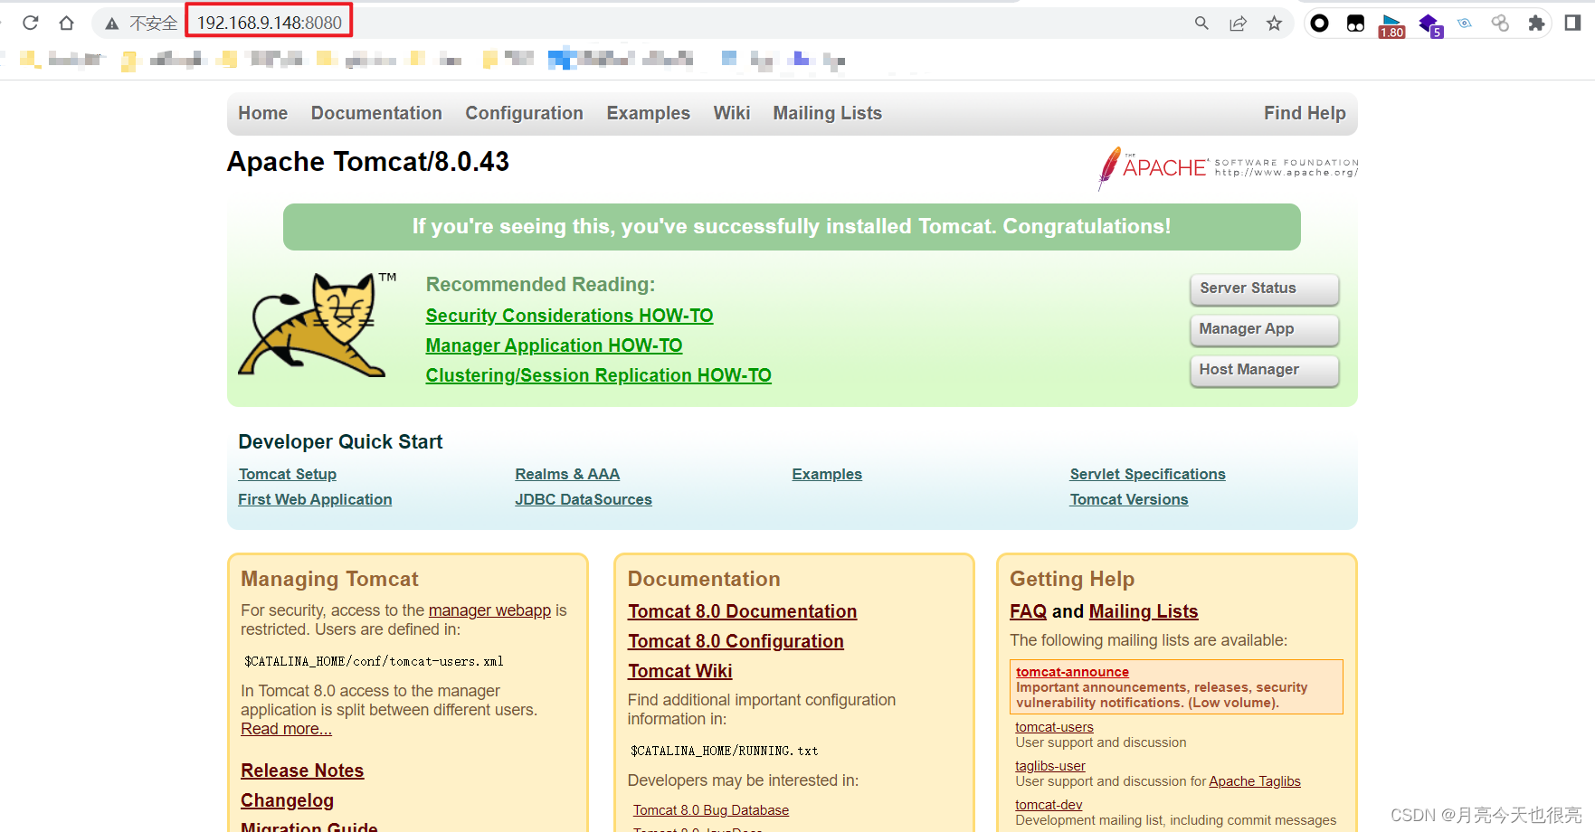Open the black circle extension icon
Image resolution: width=1595 pixels, height=832 pixels.
tap(1319, 23)
